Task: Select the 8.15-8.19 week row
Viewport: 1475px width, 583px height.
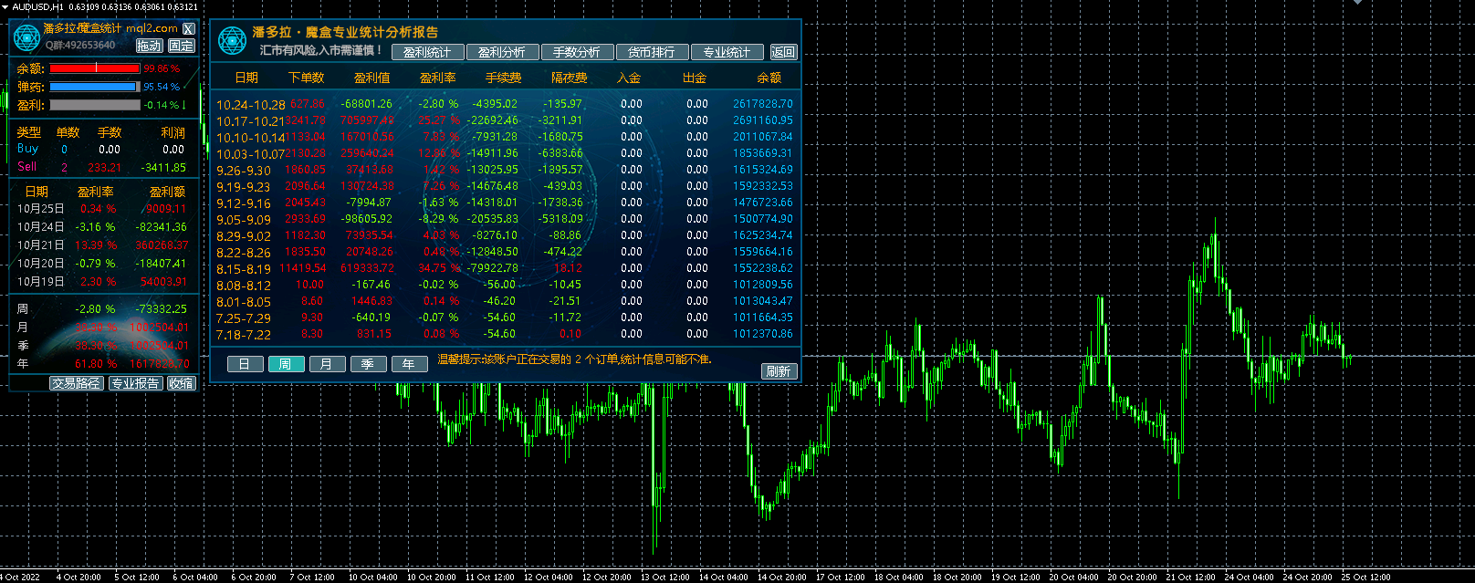Action: [x=505, y=268]
